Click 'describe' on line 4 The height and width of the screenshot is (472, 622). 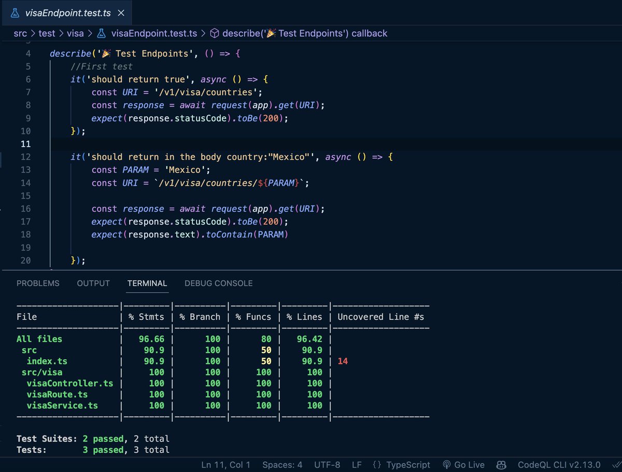(70, 53)
